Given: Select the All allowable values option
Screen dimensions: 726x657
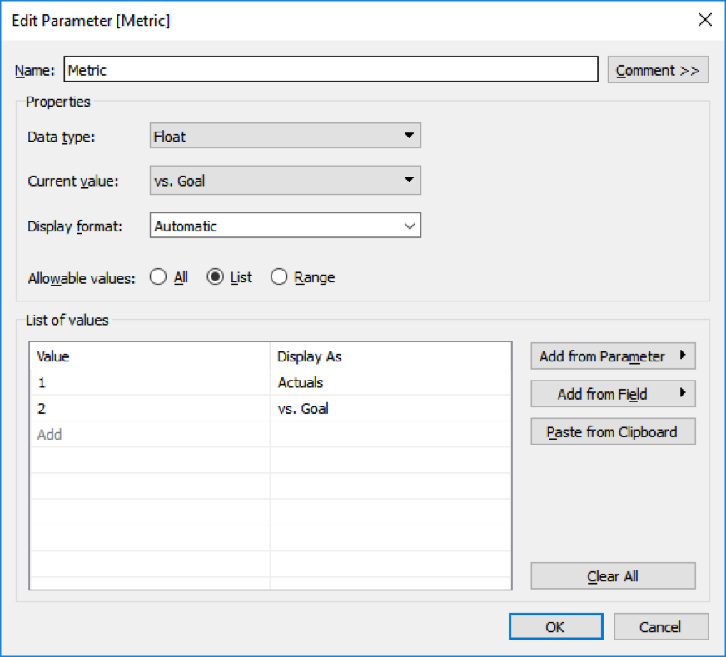Looking at the screenshot, I should click(158, 276).
